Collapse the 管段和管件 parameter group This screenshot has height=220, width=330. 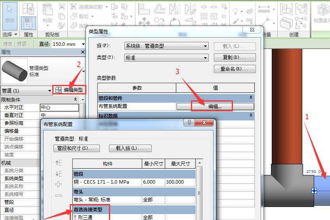(x=251, y=98)
